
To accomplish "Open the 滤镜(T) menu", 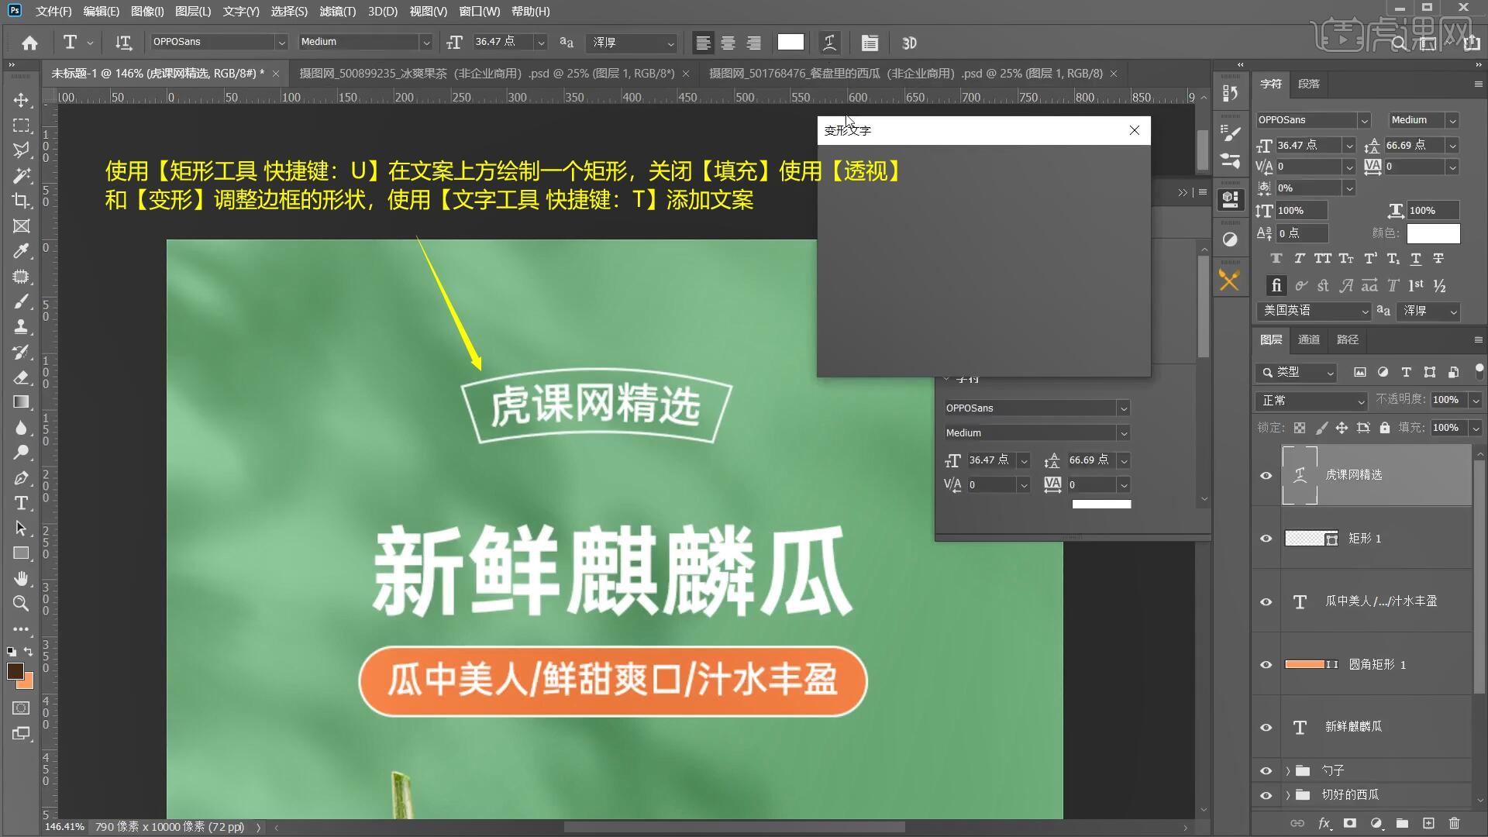I will pos(337,12).
